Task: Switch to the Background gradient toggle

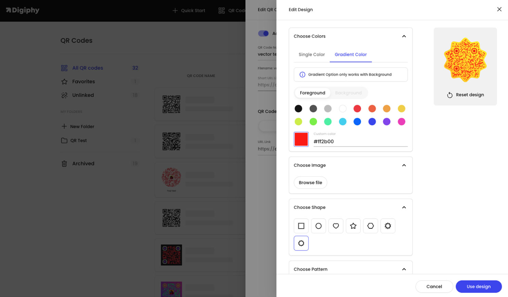Action: click(348, 93)
